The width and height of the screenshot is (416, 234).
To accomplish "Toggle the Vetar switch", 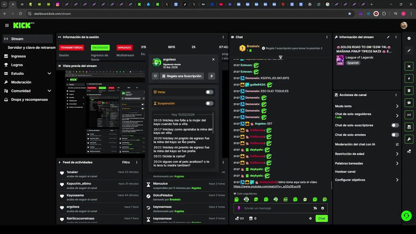I will tap(209, 92).
